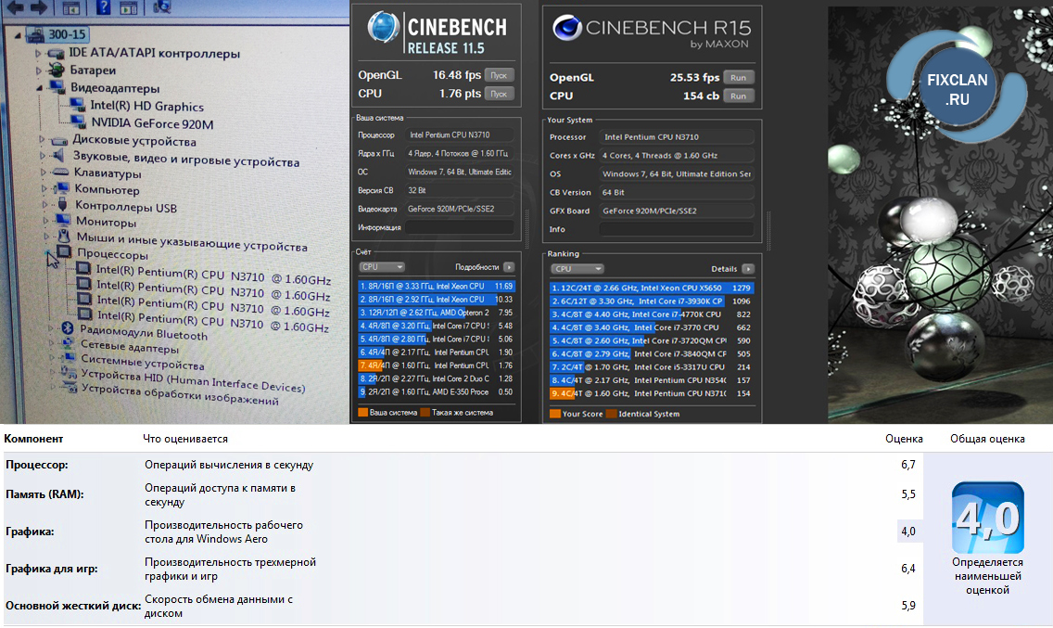Image resolution: width=1053 pixels, height=628 pixels.
Task: Select the 9. 2Я/2П AMD E-350 ranking row
Action: 437,392
